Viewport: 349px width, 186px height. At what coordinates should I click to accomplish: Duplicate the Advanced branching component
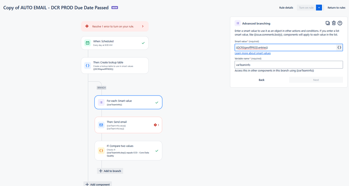tap(327, 23)
